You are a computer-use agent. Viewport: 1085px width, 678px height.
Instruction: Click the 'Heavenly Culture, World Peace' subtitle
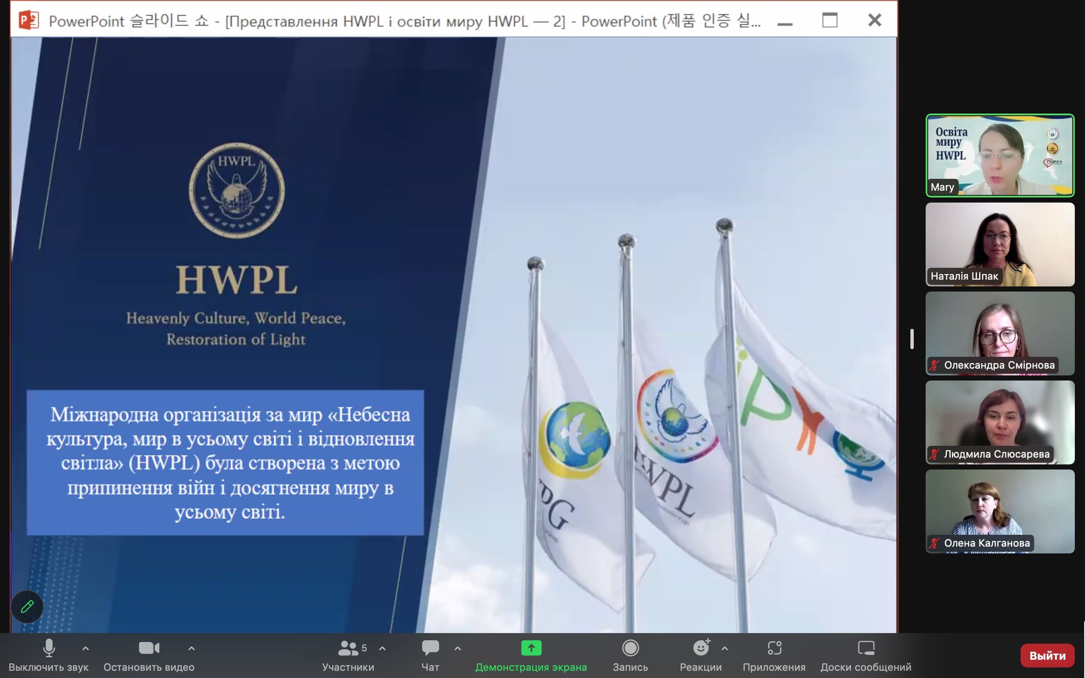point(236,329)
